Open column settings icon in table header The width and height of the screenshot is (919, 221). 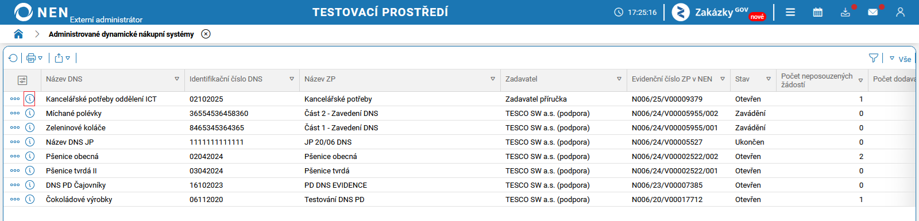22,80
